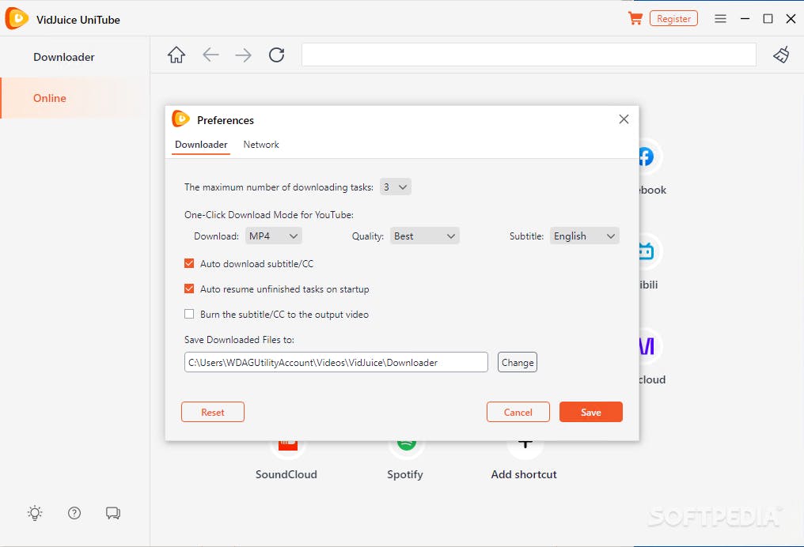Open the shopping cart icon
The height and width of the screenshot is (547, 804).
pos(635,19)
